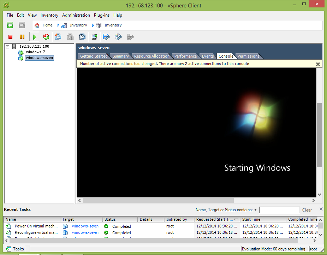
Task: Sort tasks by the Start Time column header
Action: pos(263,219)
